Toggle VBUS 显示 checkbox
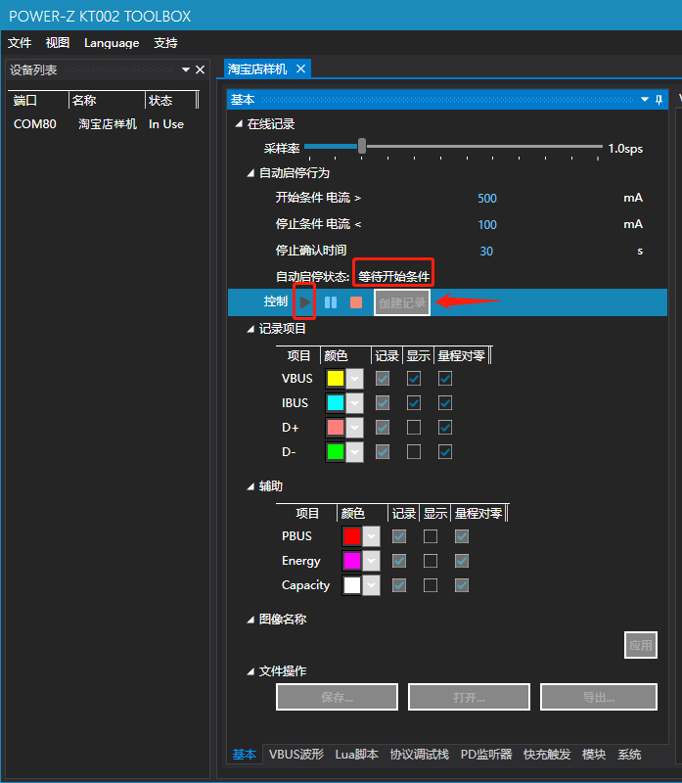This screenshot has height=783, width=682. pyautogui.click(x=414, y=379)
